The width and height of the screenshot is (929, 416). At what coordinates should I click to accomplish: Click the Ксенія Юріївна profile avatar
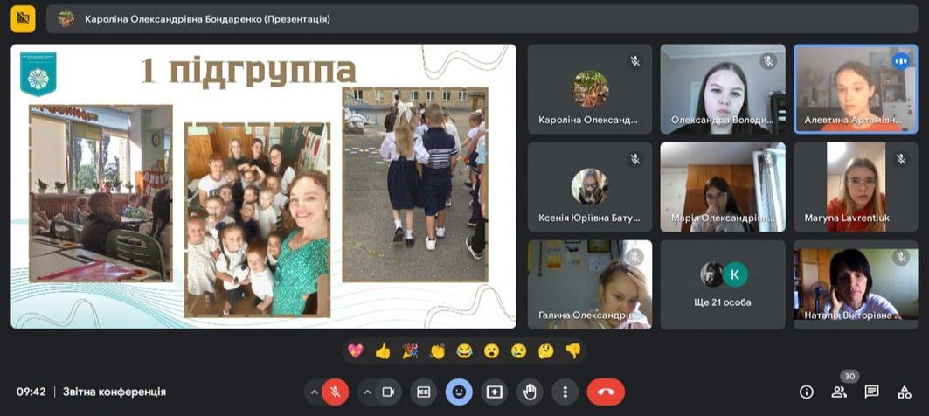coord(590,187)
